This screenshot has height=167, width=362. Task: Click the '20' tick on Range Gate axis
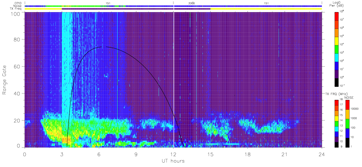point(17,120)
